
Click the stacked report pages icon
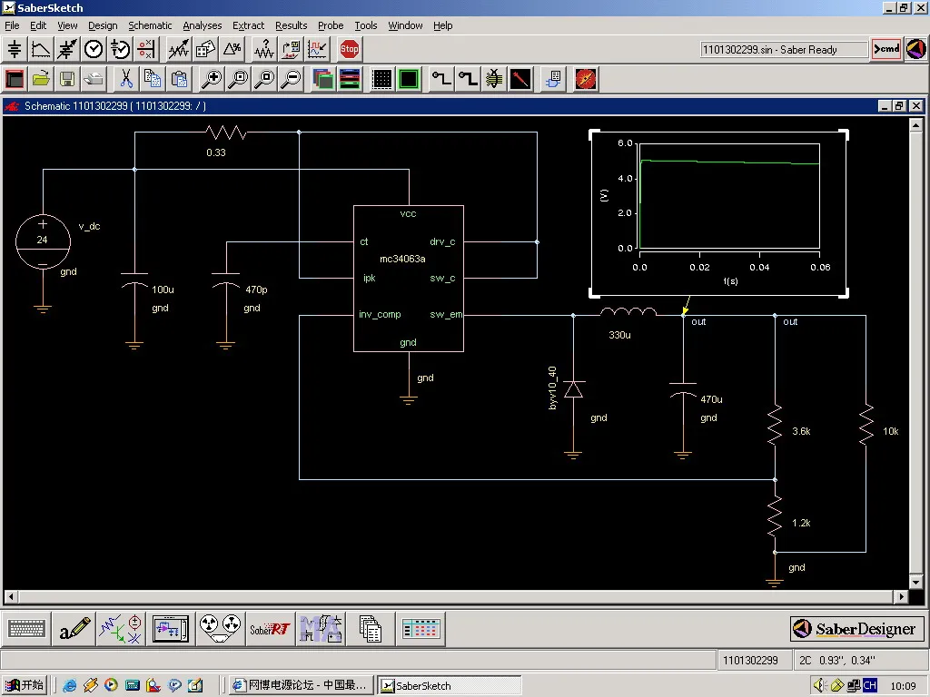pos(371,628)
